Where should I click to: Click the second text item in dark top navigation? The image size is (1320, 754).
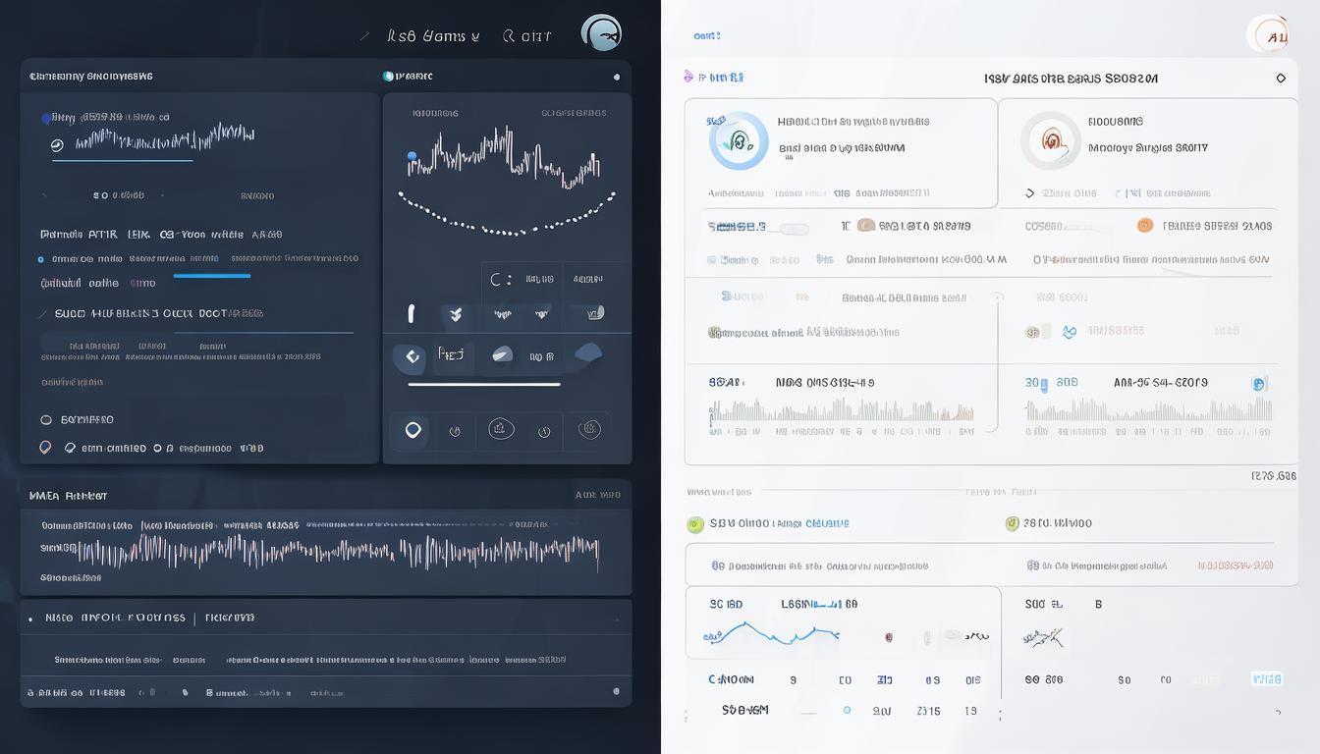click(528, 36)
